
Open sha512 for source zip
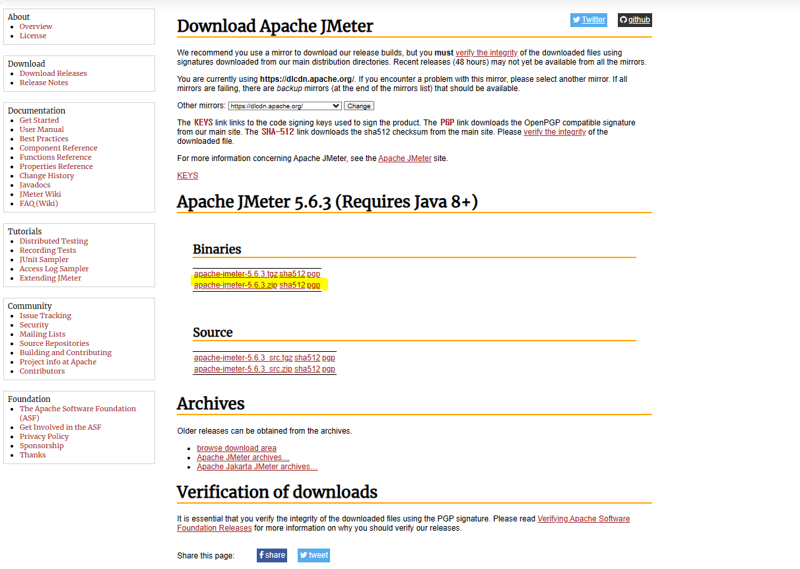[x=307, y=369]
